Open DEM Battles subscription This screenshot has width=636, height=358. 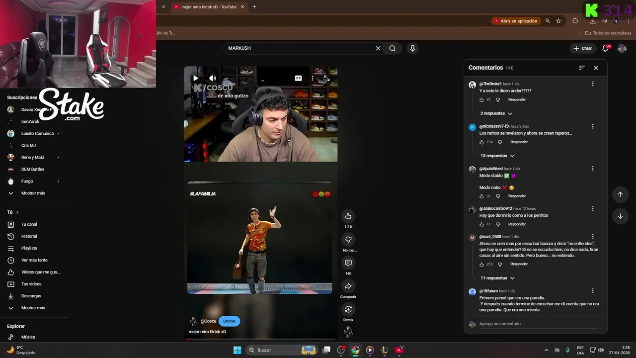pyautogui.click(x=33, y=169)
